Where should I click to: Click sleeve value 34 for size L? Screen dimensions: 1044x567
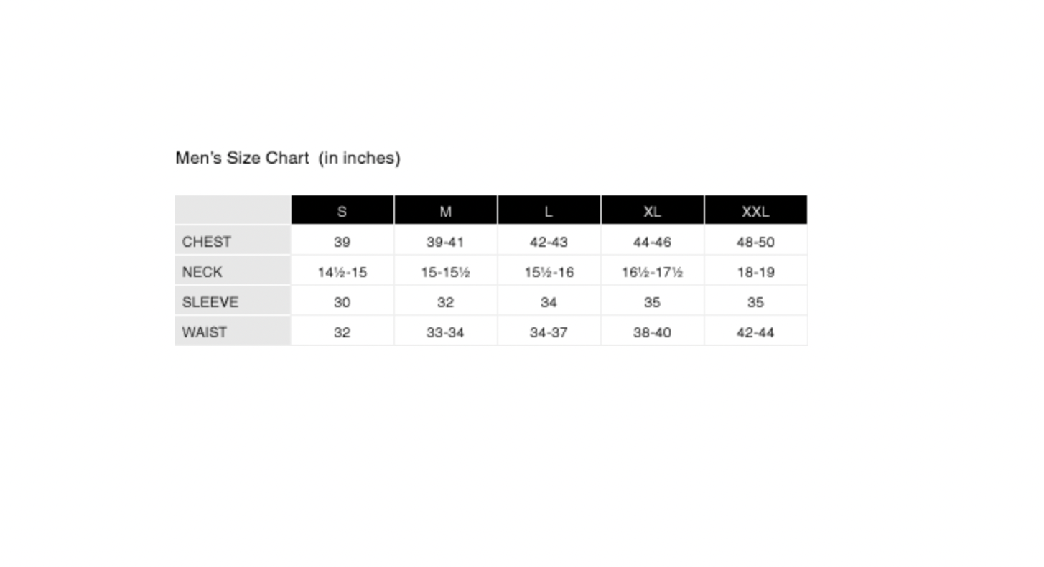click(549, 302)
